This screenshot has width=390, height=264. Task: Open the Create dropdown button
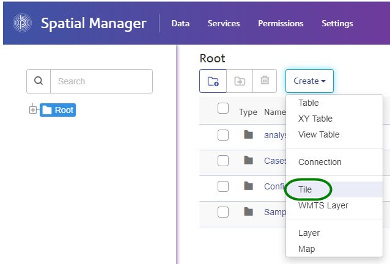[309, 81]
